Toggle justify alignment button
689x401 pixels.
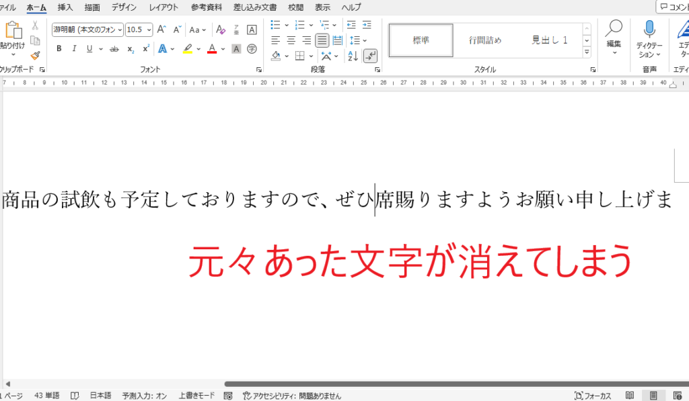pyautogui.click(x=322, y=40)
